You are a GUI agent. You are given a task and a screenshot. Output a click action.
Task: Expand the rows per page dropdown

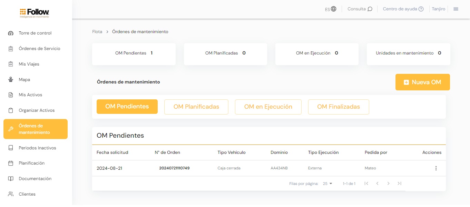point(327,184)
